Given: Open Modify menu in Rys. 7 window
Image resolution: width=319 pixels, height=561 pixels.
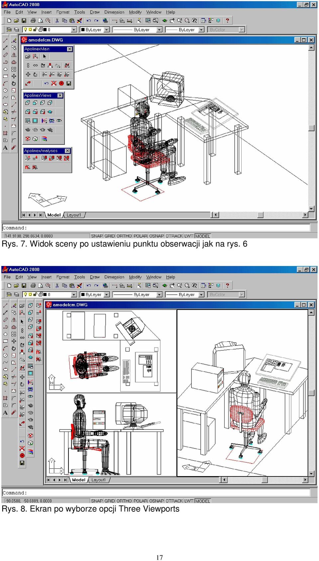Looking at the screenshot, I should pos(135,12).
